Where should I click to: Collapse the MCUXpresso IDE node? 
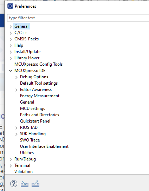[11, 71]
